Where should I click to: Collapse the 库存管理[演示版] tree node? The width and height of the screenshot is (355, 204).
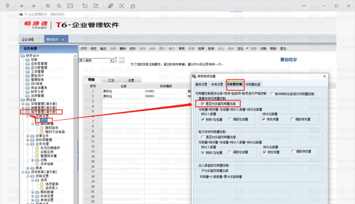point(23,112)
